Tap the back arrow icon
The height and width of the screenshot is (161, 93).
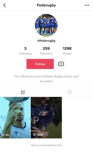point(4,5)
